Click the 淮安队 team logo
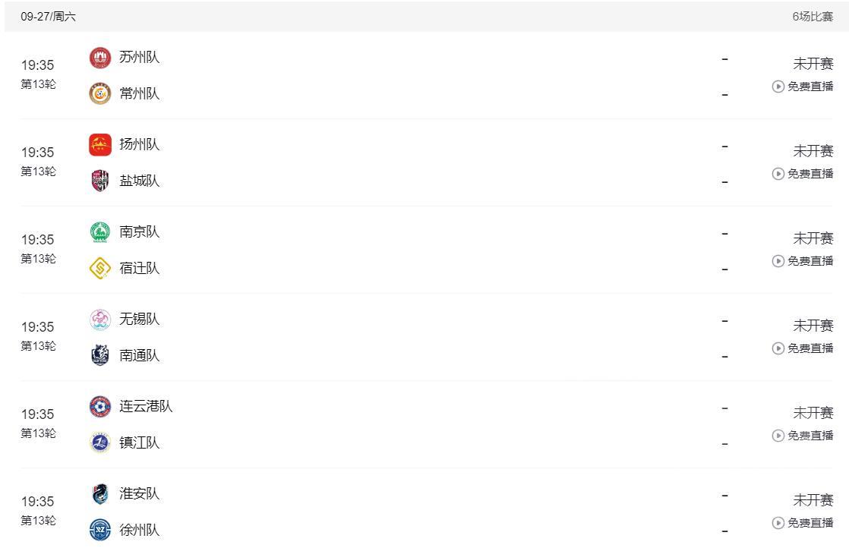849x548 pixels. point(100,494)
